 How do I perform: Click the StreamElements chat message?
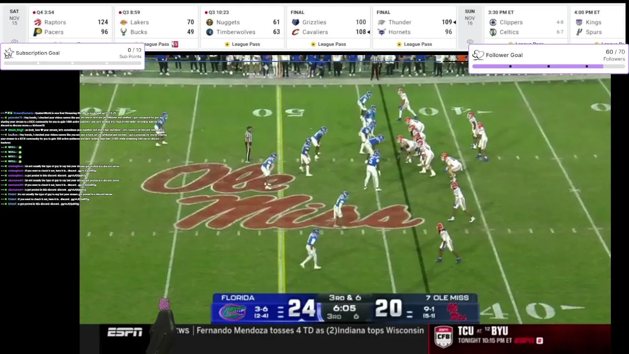click(x=58, y=113)
